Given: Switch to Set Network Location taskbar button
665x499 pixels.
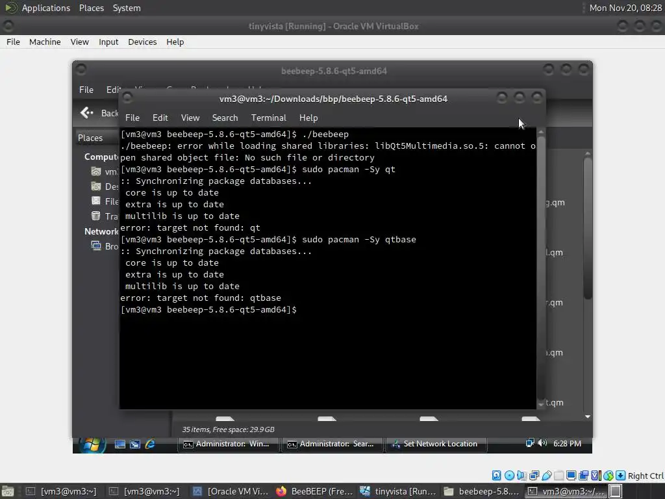Looking at the screenshot, I should coord(436,444).
